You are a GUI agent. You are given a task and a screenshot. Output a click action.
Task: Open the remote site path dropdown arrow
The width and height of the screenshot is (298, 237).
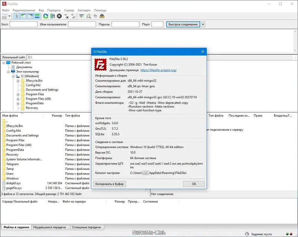[295, 57]
